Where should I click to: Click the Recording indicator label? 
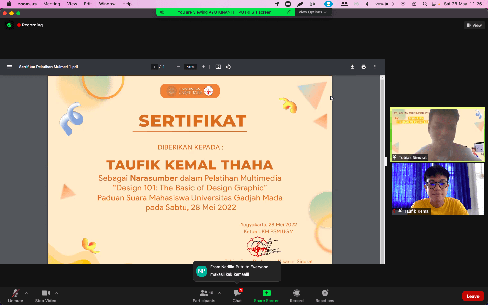(30, 25)
